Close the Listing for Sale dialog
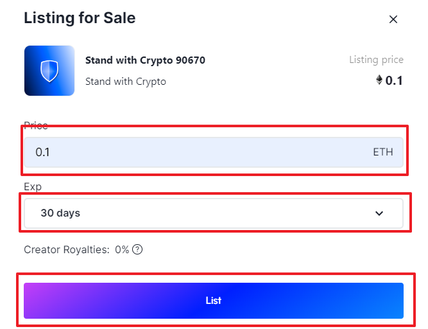Screen dimensions: 428x329 pyautogui.click(x=393, y=19)
